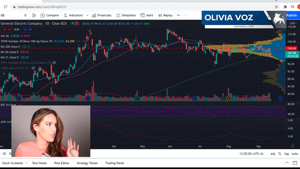The width and height of the screenshot is (300, 169).
Task: Expand the Stock Screener dropdown arrow
Action: click(x=26, y=163)
